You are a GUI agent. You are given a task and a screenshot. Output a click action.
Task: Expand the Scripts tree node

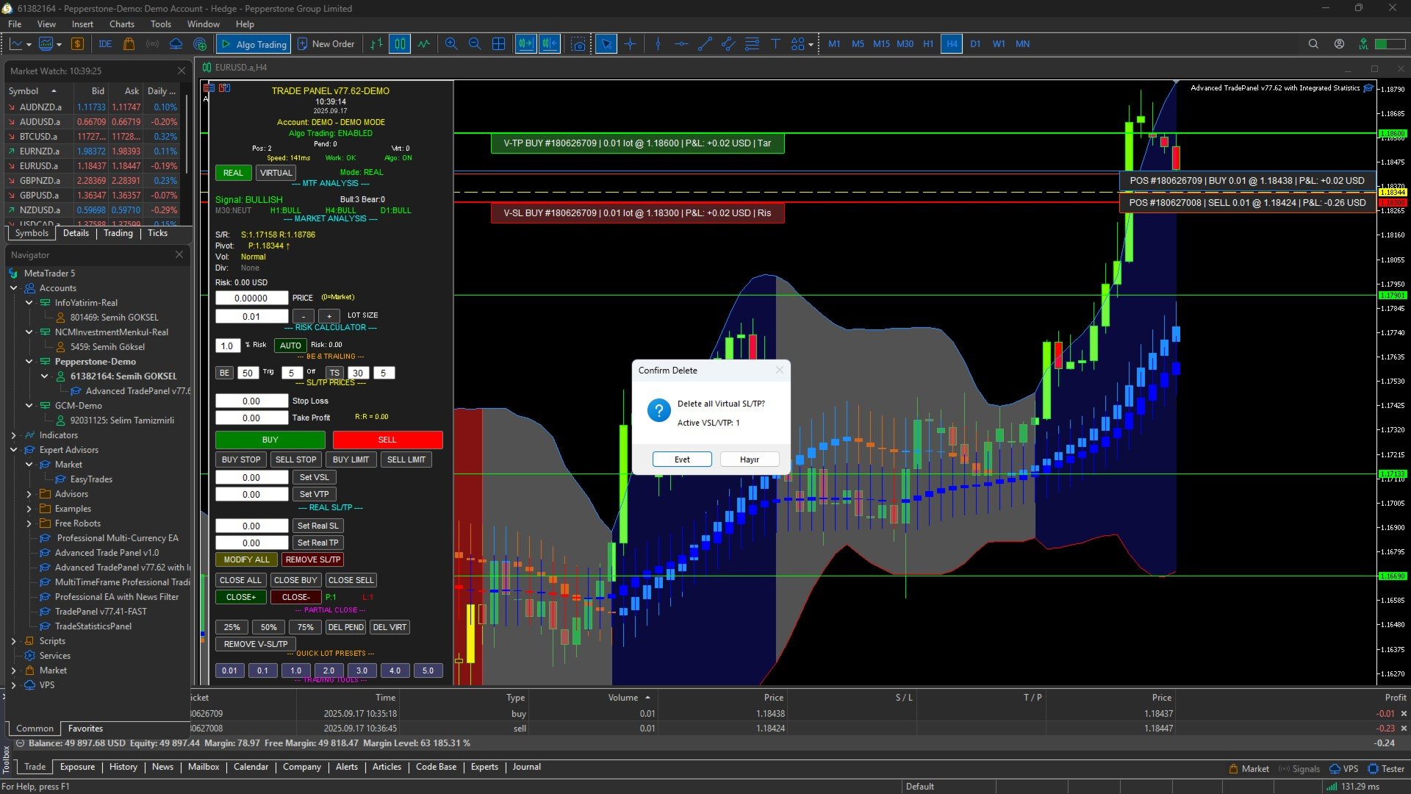point(13,641)
